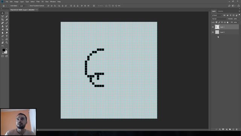241x136 pixels.
Task: Open the Fill value dropdown arrow
Action: pyautogui.click(x=239, y=22)
